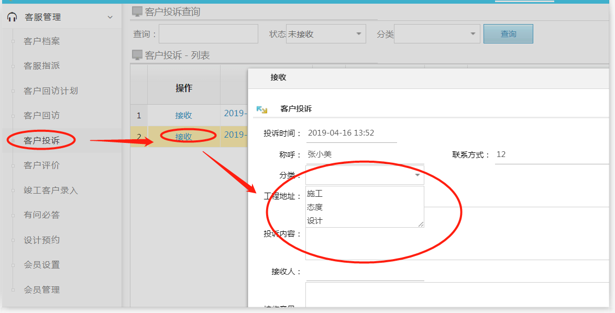Expand the 分类 combo box in dialog

[417, 175]
